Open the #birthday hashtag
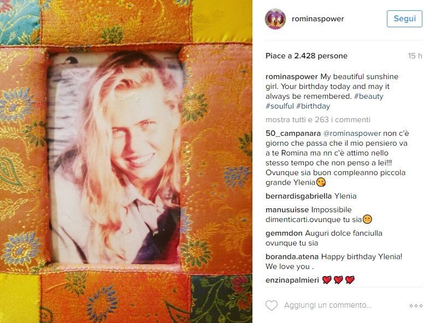The height and width of the screenshot is (323, 424). pos(313,106)
